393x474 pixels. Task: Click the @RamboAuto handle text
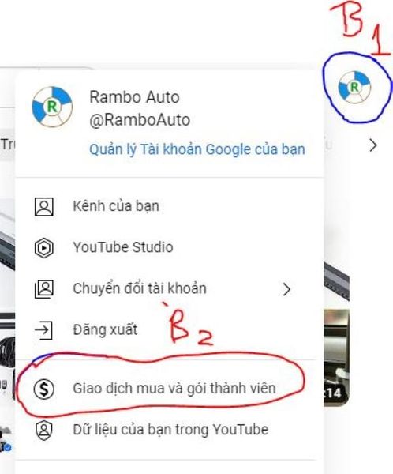pyautogui.click(x=140, y=120)
